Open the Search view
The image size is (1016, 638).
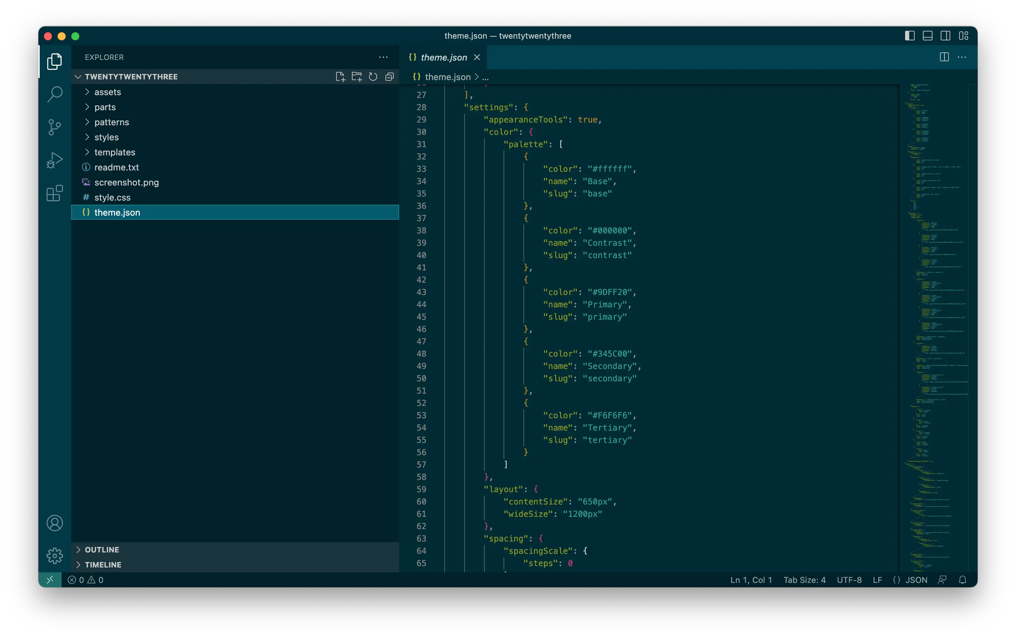pos(54,94)
